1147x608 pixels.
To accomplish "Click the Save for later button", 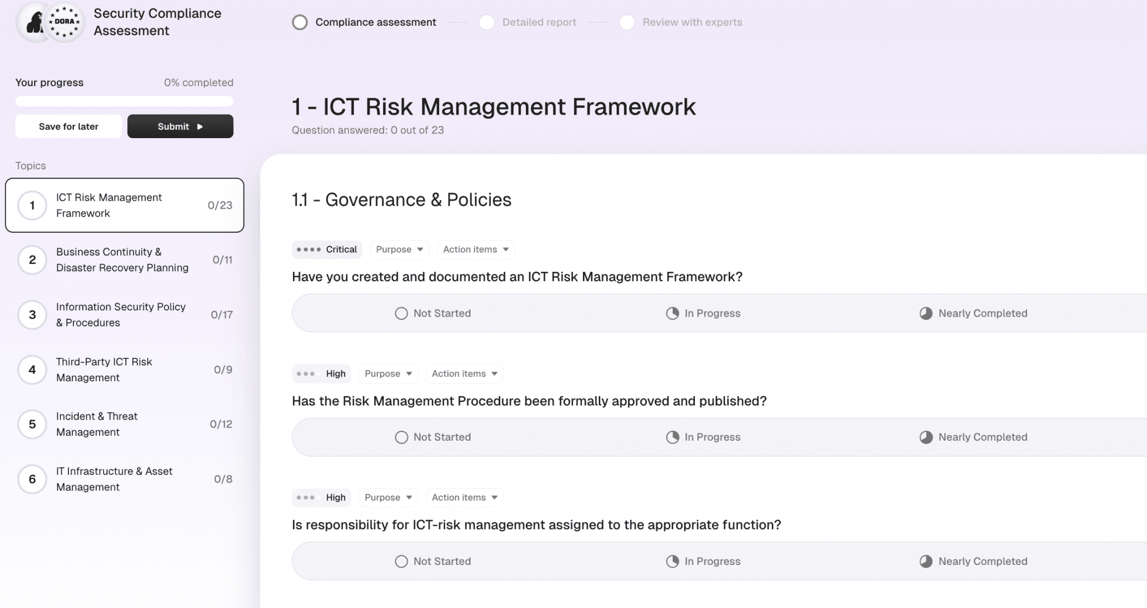I will pos(68,126).
